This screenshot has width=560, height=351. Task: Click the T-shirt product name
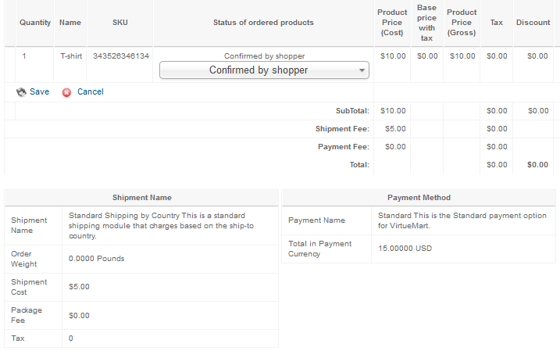tap(70, 56)
